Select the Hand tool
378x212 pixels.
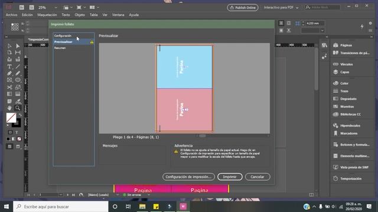(x=9, y=108)
